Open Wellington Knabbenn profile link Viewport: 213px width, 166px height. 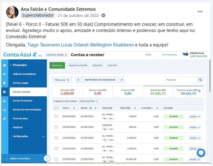click(112, 45)
